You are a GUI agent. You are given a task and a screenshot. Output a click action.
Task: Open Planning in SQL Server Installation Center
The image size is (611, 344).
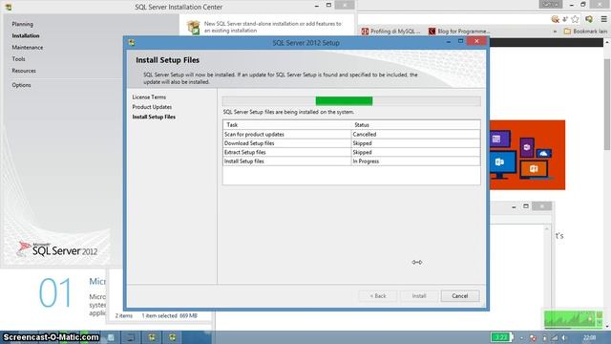[x=22, y=24]
